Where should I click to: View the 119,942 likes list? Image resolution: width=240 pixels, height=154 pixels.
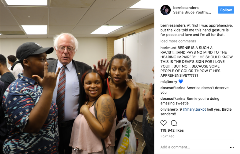[x=172, y=130]
